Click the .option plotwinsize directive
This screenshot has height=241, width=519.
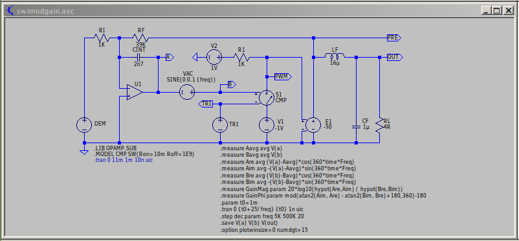[x=264, y=230]
